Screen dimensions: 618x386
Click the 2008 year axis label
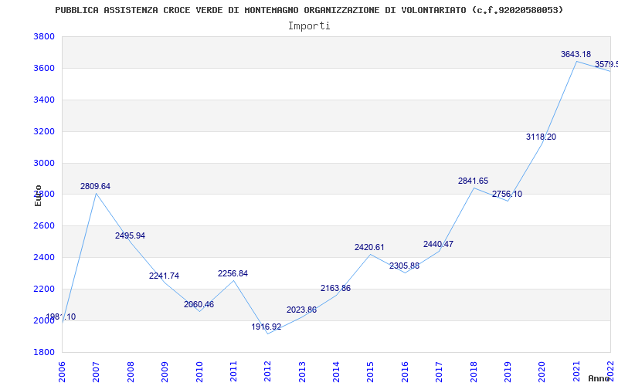pos(131,371)
